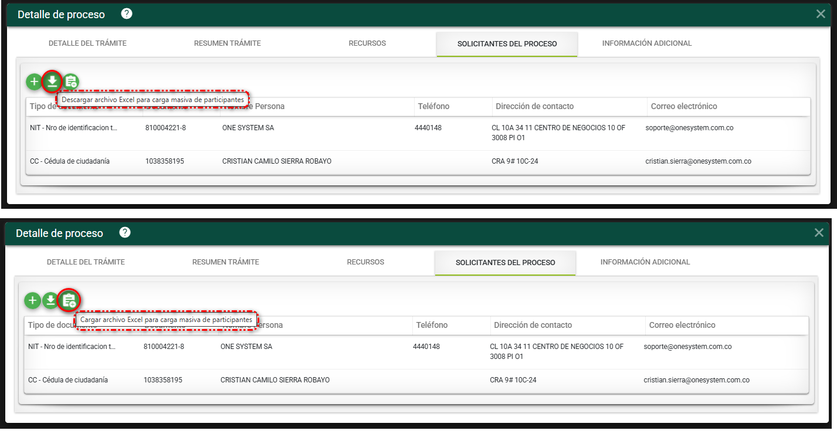837x444 pixels.
Task: Open the help question mark icon in bottom dialog
Action: pos(124,233)
